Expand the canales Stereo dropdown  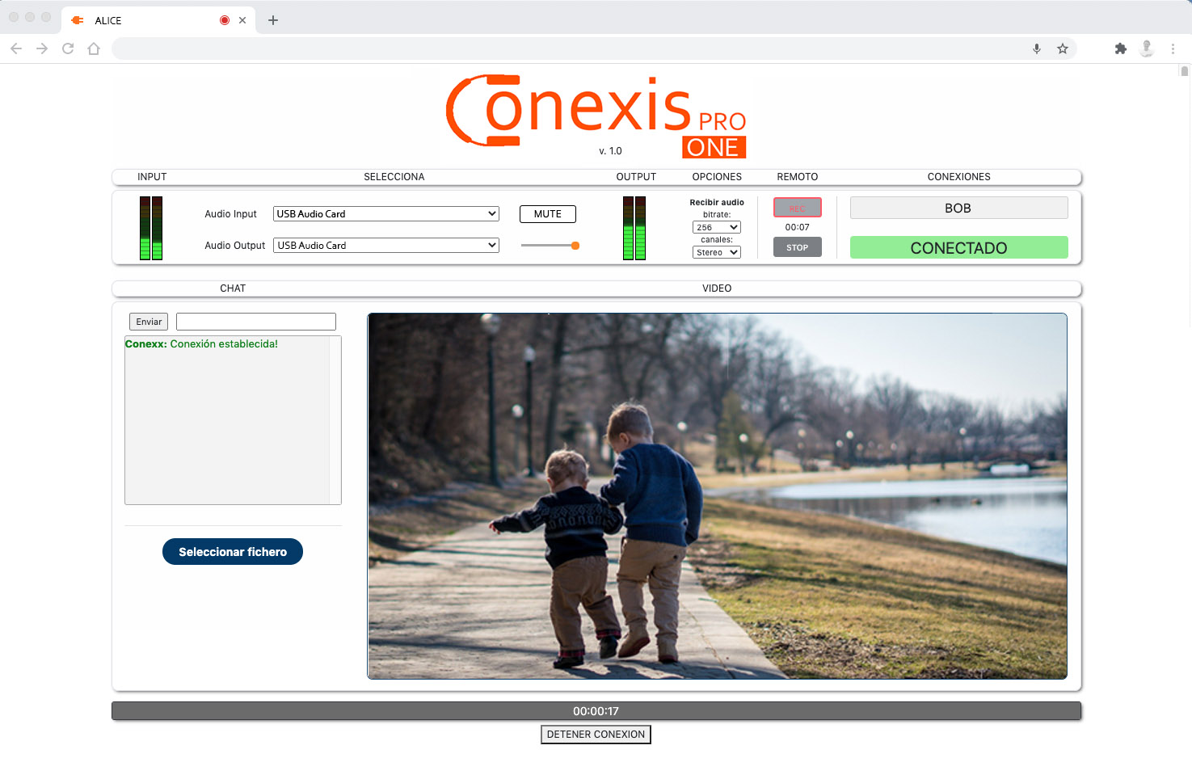pyautogui.click(x=716, y=253)
